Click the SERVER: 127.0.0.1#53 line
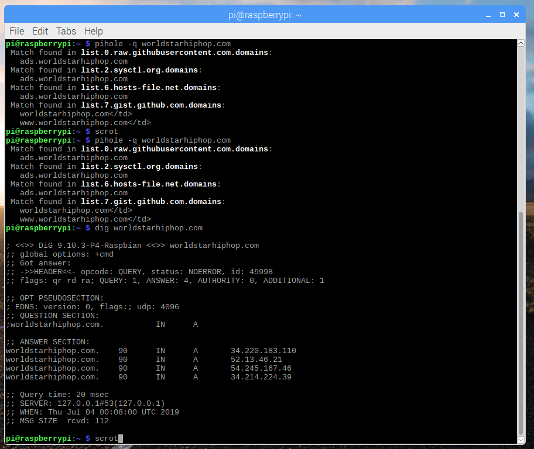 pos(85,403)
